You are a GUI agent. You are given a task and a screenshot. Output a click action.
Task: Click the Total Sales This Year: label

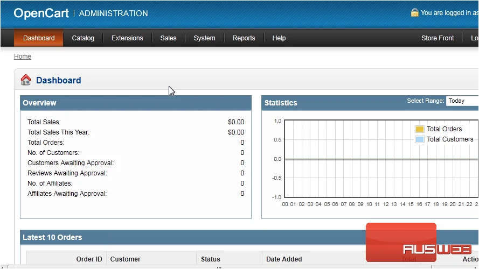click(58, 132)
